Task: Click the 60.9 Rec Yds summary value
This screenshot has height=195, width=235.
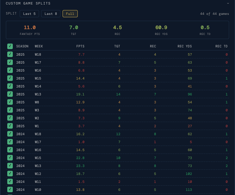Action: click(x=161, y=27)
